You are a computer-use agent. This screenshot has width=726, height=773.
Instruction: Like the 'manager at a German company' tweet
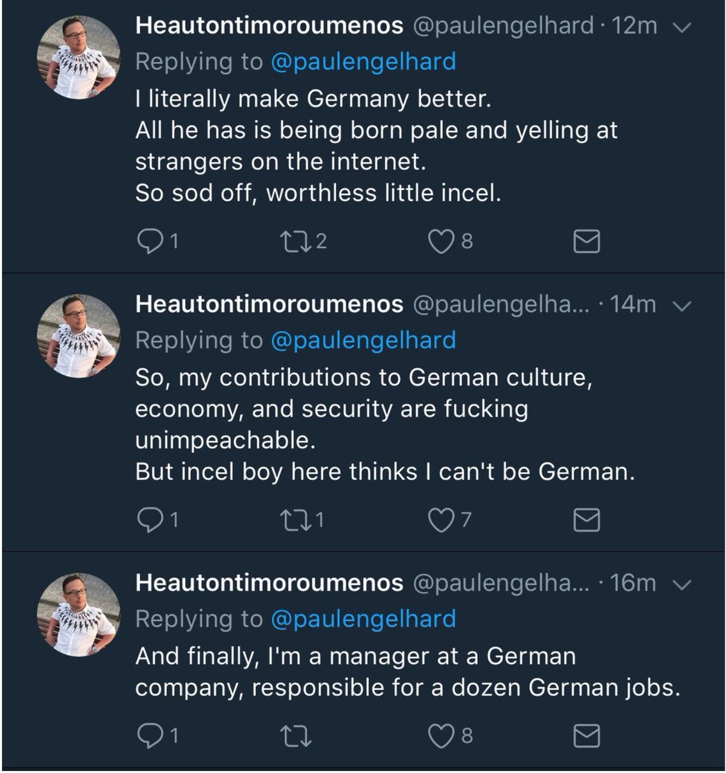click(441, 735)
